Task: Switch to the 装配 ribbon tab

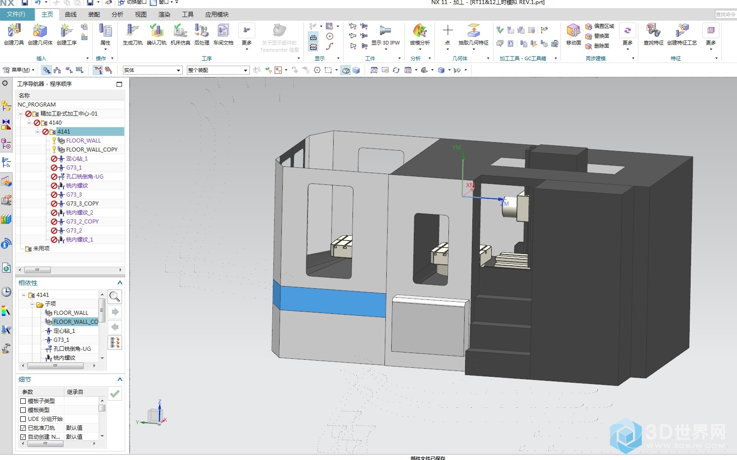Action: tap(94, 14)
